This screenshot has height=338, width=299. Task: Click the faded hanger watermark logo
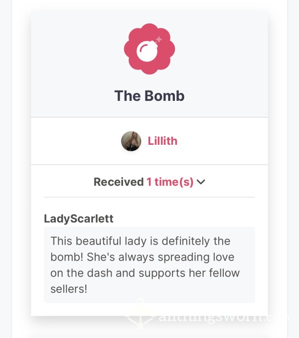click(140, 315)
